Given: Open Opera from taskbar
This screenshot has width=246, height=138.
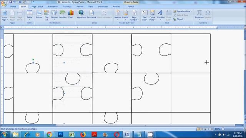Looking at the screenshot, I should pos(116,135).
